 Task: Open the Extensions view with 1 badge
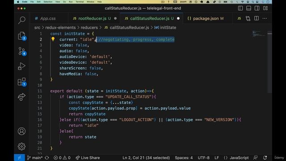pyautogui.click(x=22, y=82)
